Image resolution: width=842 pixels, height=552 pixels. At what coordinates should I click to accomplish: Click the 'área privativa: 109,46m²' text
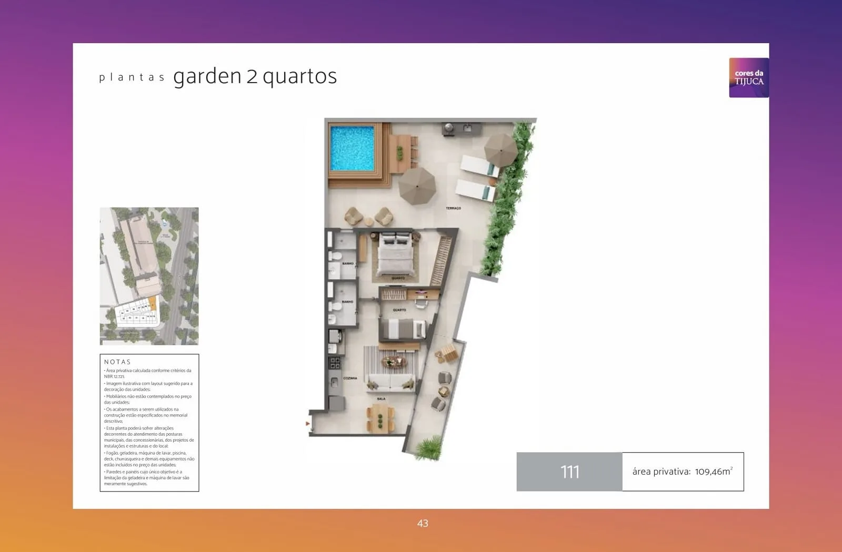tap(683, 471)
